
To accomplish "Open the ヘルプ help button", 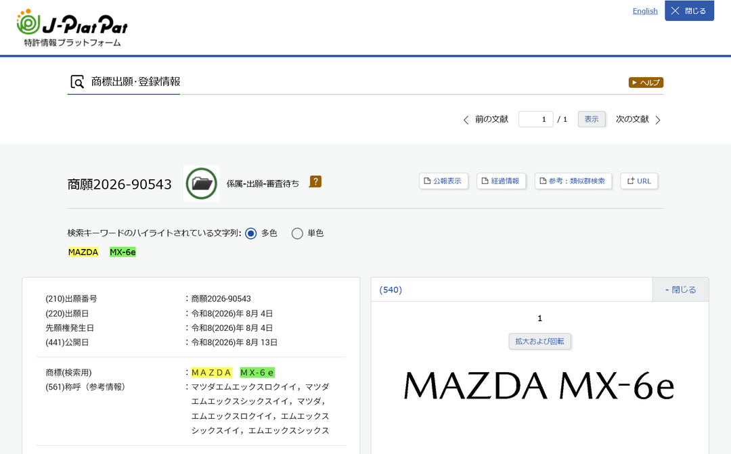I will click(x=646, y=83).
